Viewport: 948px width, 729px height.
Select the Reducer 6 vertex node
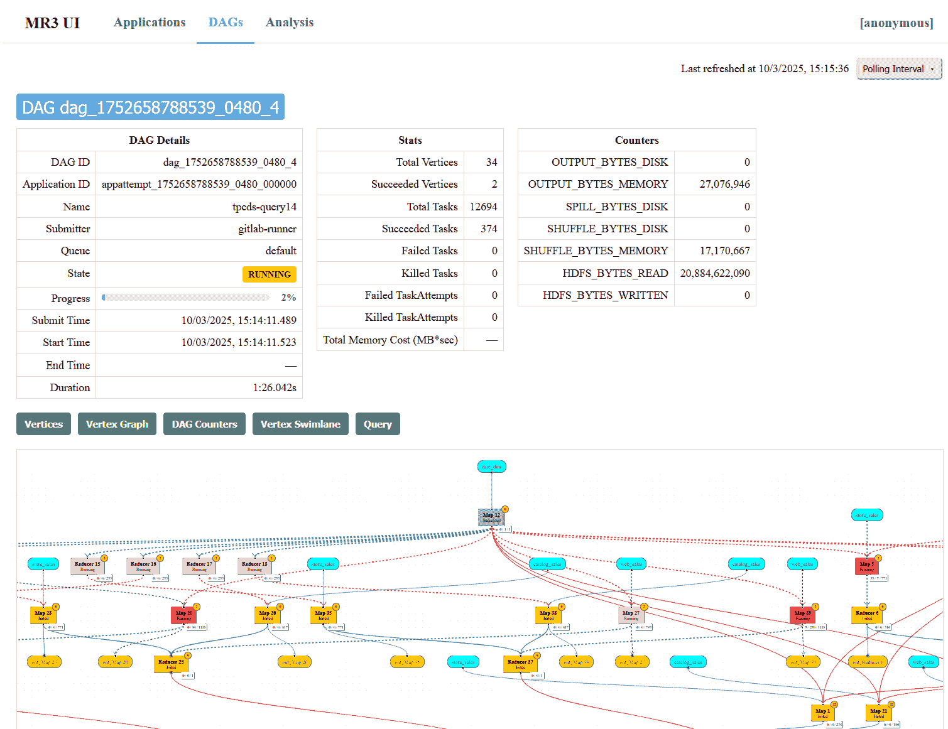[866, 615]
